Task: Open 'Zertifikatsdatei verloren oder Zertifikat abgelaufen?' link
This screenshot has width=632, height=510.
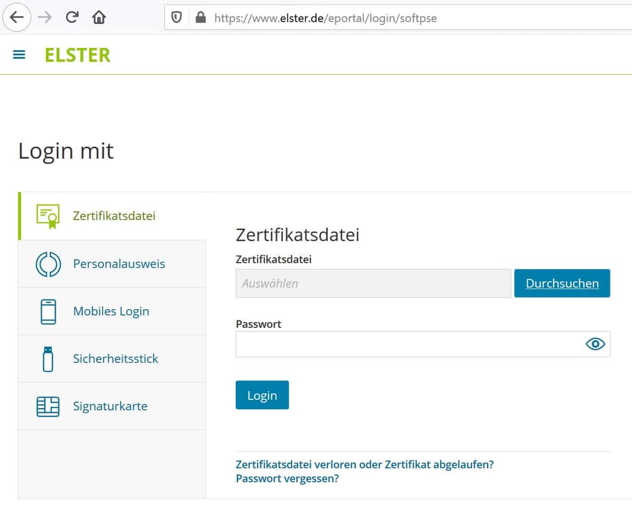Action: (x=365, y=464)
